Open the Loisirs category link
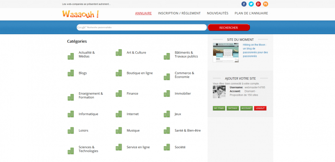Viewport: 335px width, 162px height. (83, 130)
